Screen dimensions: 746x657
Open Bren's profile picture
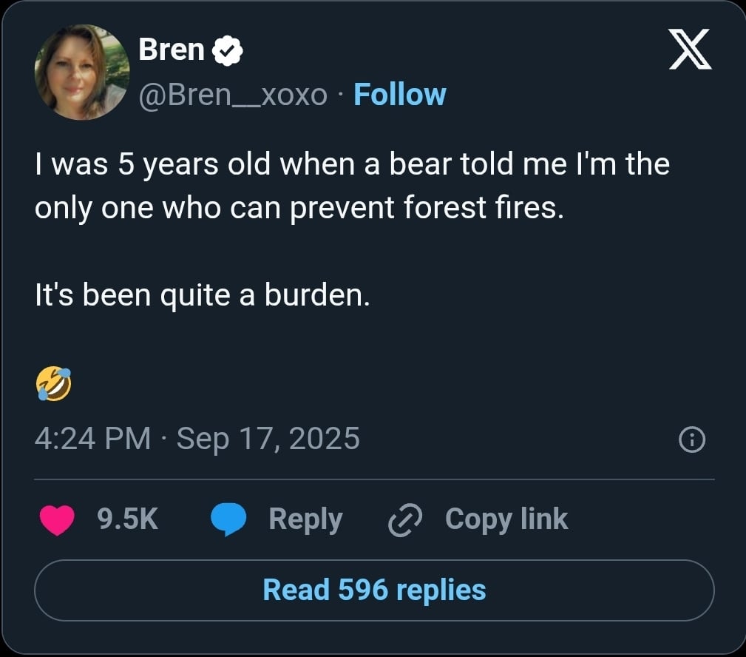[81, 72]
